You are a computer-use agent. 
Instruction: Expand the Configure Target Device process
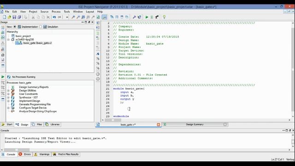[x=8, y=108]
